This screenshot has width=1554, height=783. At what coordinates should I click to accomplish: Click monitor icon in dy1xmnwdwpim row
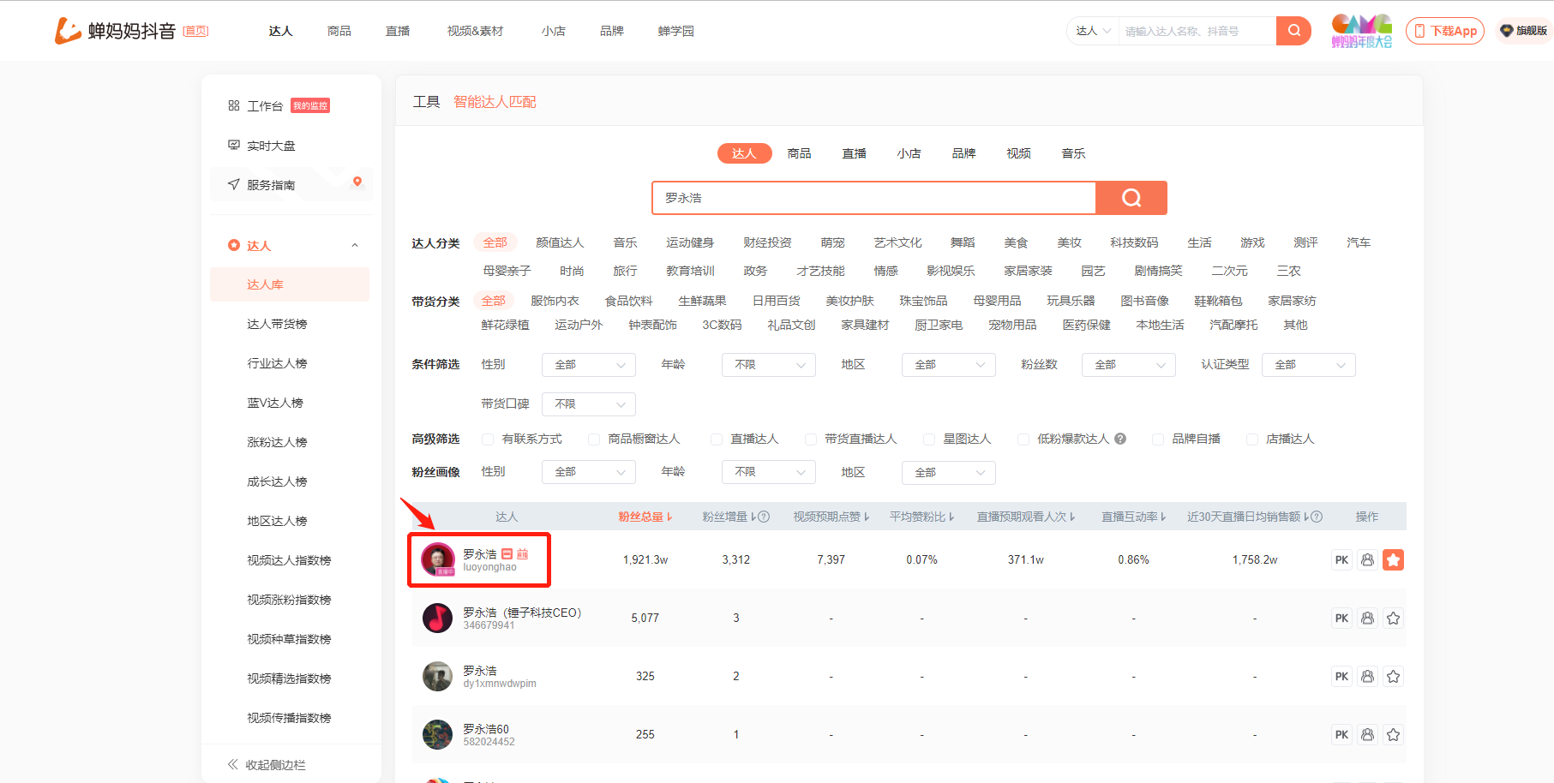[x=1367, y=676]
